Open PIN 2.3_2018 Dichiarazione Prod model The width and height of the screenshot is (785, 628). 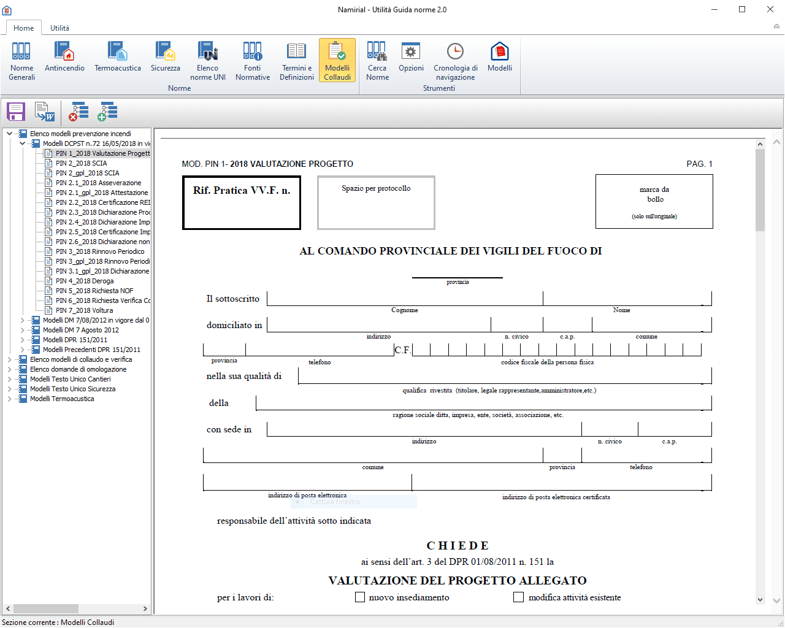(x=102, y=212)
